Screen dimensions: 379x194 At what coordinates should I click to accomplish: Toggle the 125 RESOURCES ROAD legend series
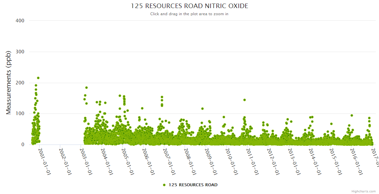[x=193, y=185]
